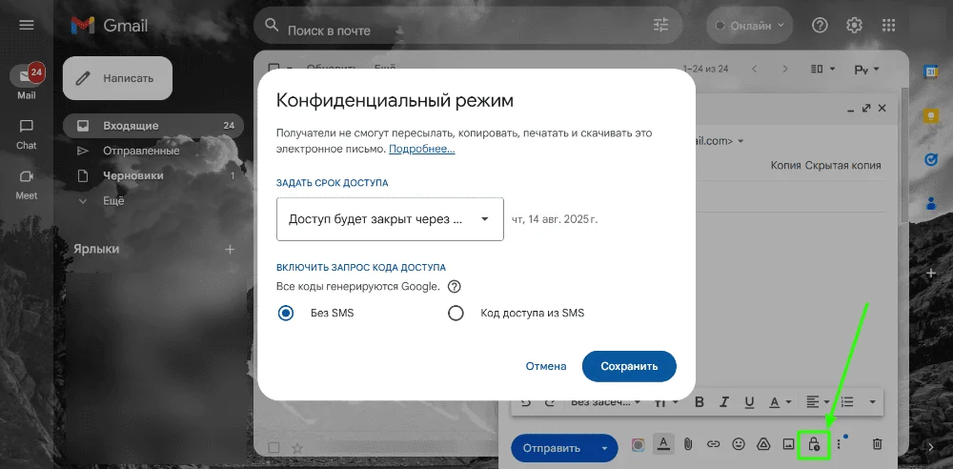Add a side panel add-on with the plus icon
953x469 pixels.
tap(930, 274)
